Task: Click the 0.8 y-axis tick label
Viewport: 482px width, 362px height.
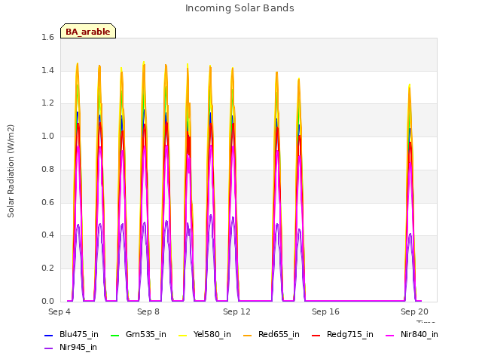Action: click(x=47, y=169)
